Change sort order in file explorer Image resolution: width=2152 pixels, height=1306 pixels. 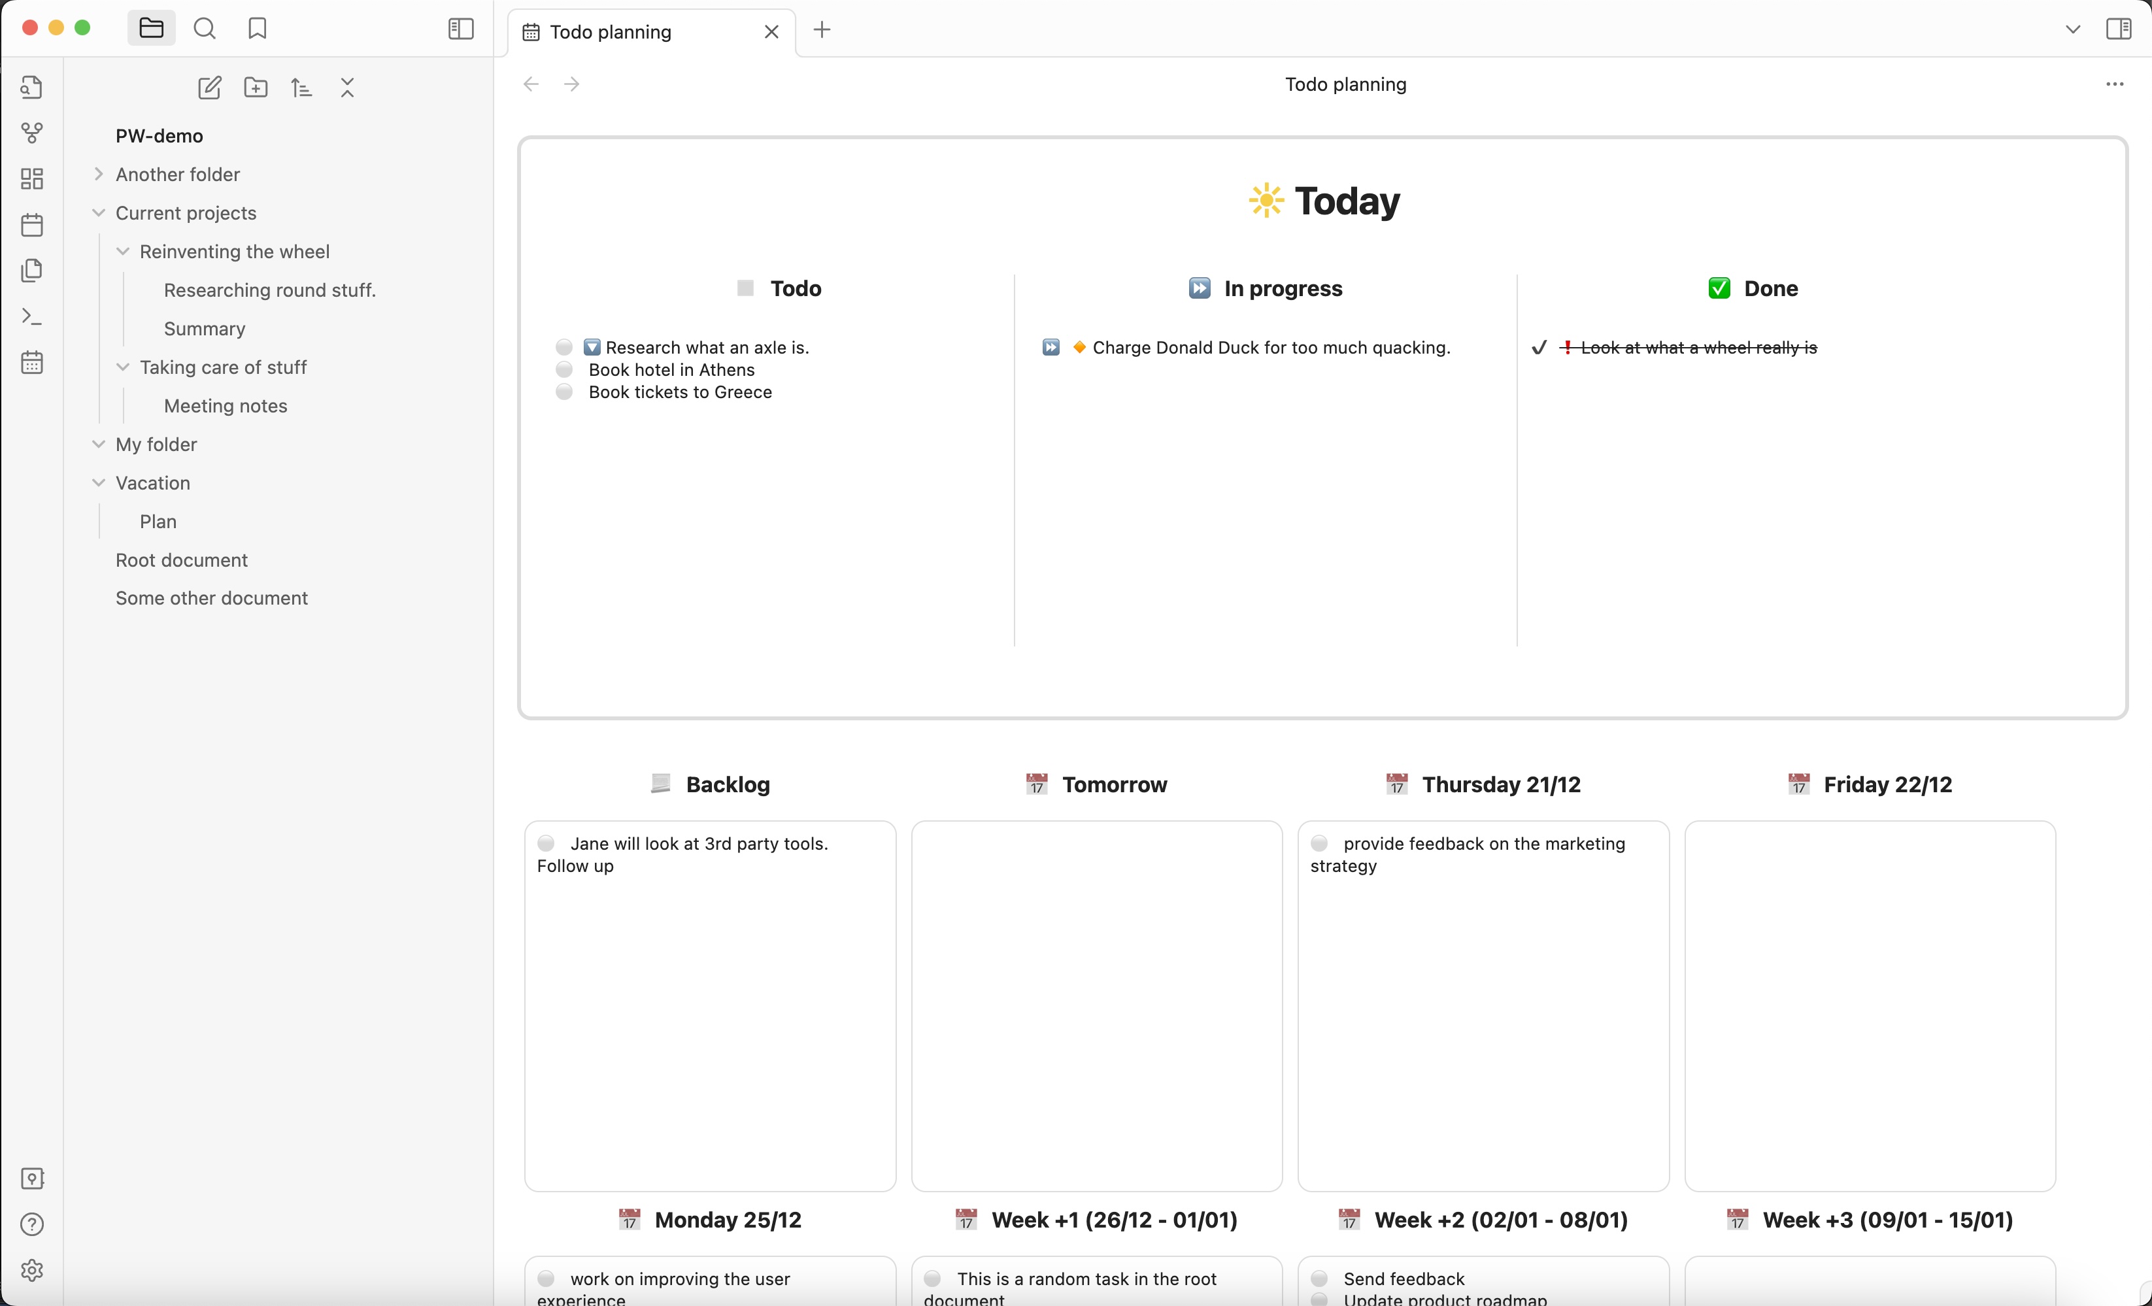pyautogui.click(x=301, y=88)
